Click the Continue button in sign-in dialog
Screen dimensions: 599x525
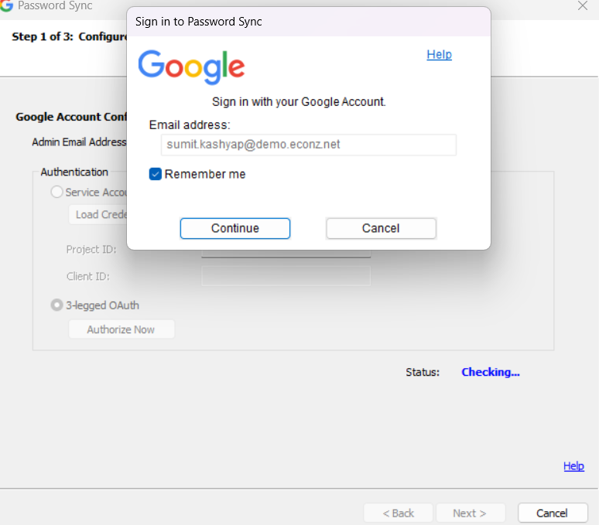(235, 228)
